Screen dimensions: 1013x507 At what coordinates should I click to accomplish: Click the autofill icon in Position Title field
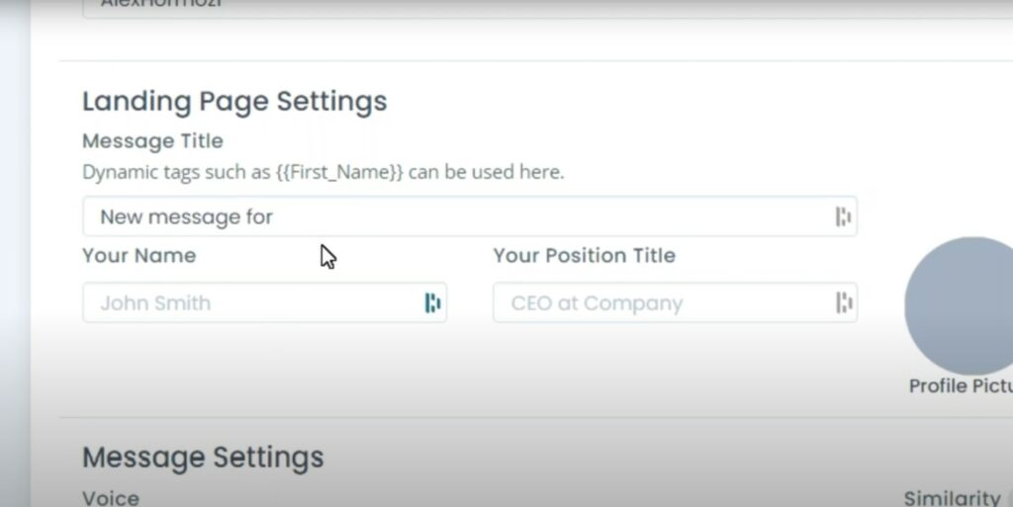(x=844, y=302)
